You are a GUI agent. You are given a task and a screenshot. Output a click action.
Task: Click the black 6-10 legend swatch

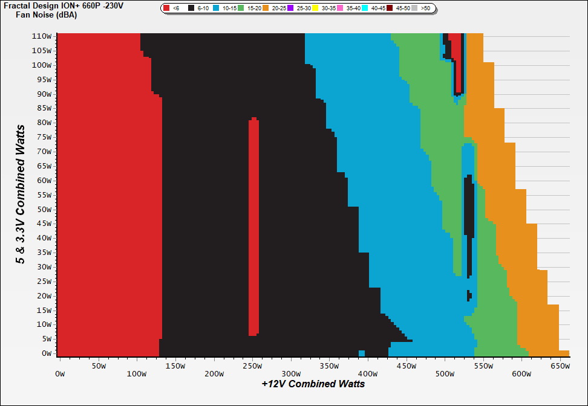coord(191,8)
